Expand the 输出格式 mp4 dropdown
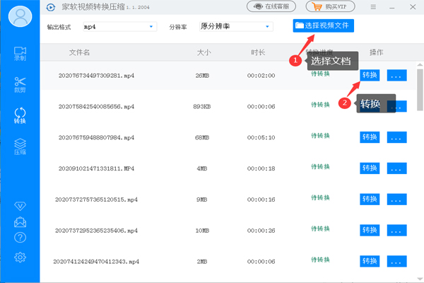Image resolution: width=424 pixels, height=283 pixels. tap(116, 27)
